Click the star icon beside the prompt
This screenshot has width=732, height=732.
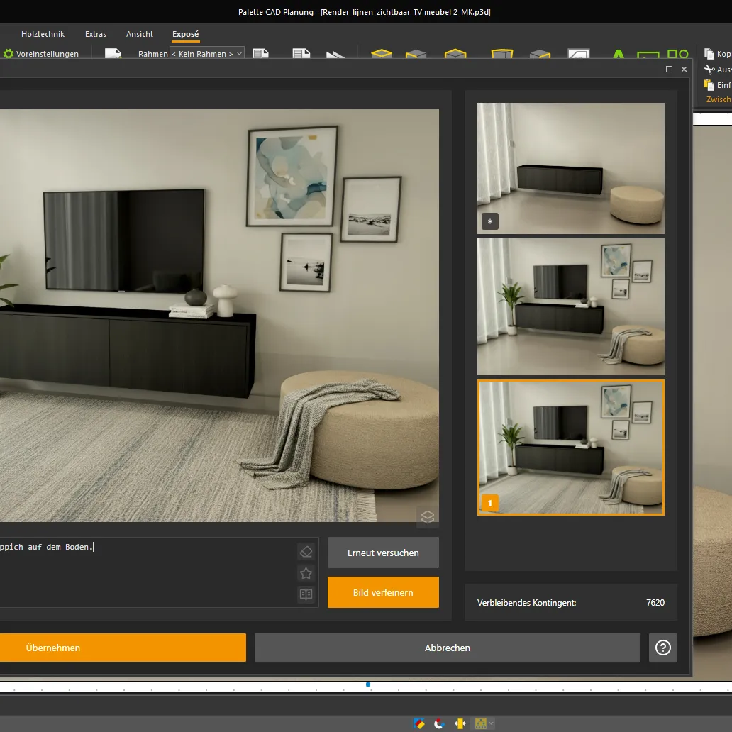(x=306, y=573)
